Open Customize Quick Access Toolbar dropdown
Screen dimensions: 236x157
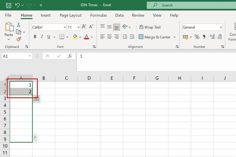(x=41, y=5)
